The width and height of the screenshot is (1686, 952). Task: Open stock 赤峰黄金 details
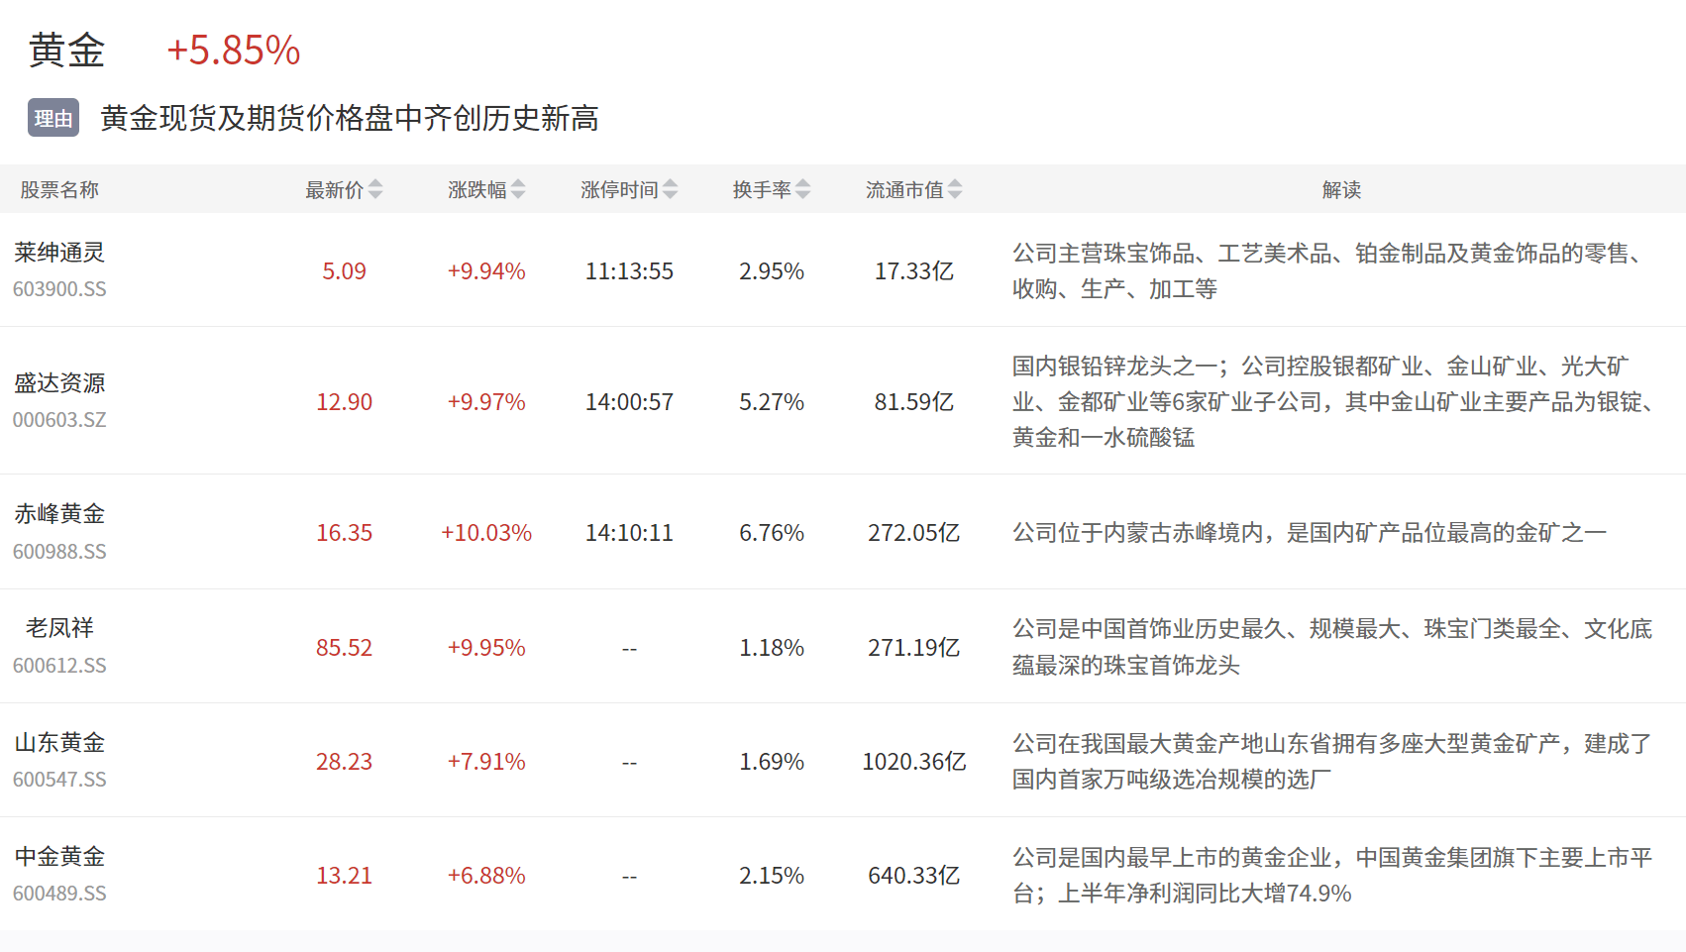pyautogui.click(x=59, y=514)
